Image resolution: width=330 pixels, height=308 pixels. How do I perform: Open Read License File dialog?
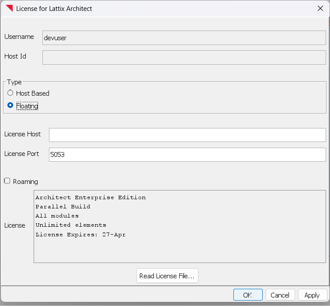167,276
